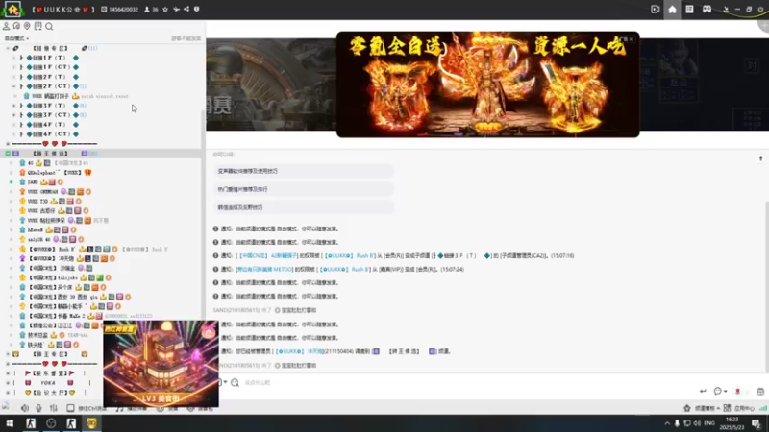Expand channel 3F (CT) node
Screen dimensions: 769x432
13,115
